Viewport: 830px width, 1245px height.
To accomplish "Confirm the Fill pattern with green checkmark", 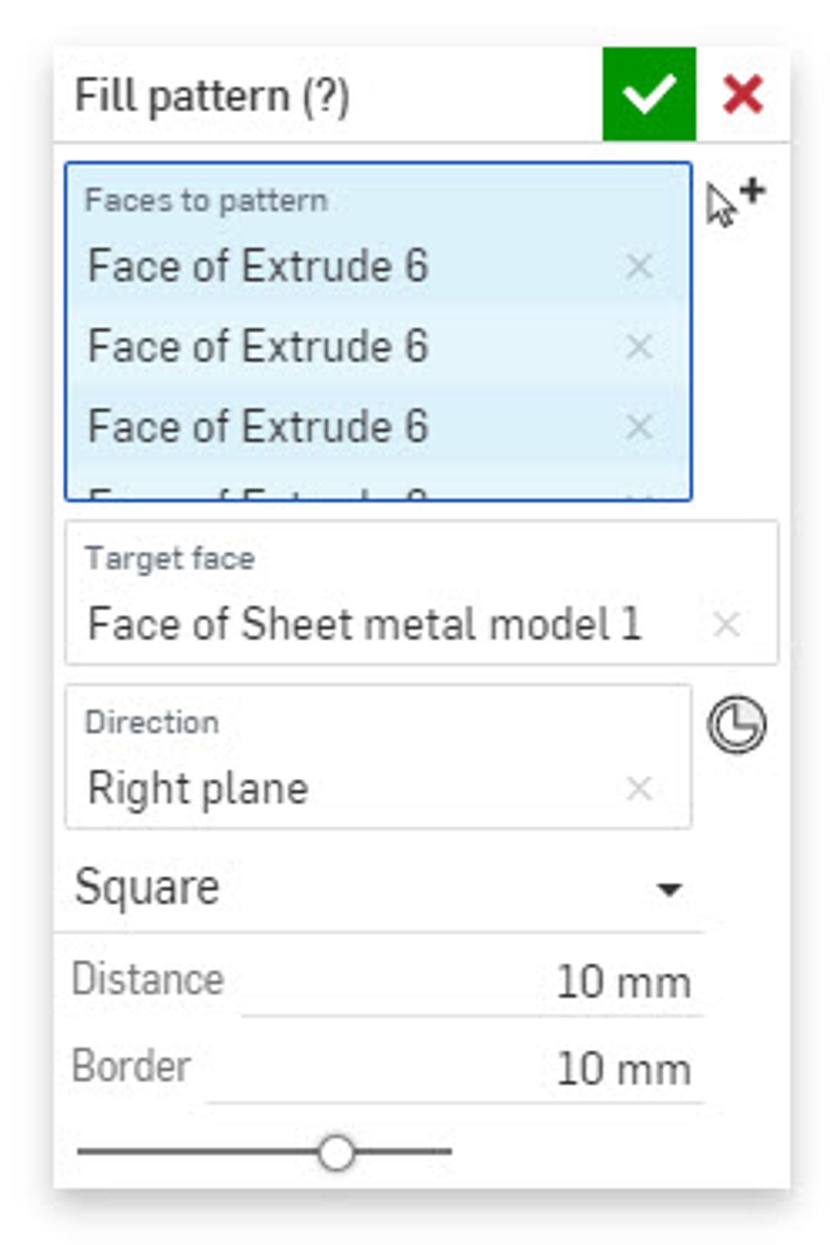I will pos(649,94).
